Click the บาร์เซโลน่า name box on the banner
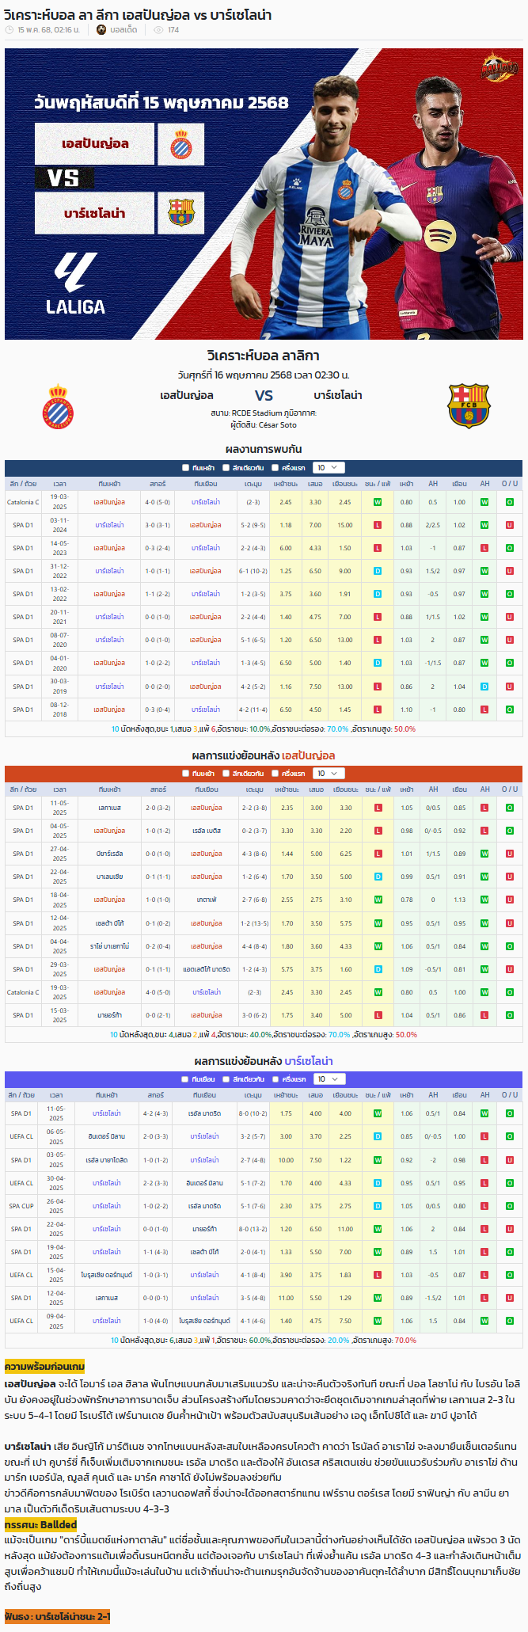 click(94, 213)
